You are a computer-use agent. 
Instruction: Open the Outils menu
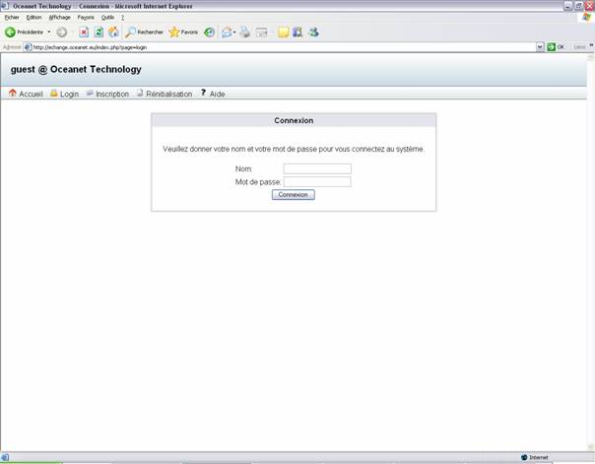[107, 18]
